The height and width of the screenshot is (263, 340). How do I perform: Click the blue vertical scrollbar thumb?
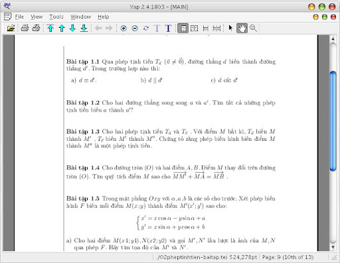333,121
